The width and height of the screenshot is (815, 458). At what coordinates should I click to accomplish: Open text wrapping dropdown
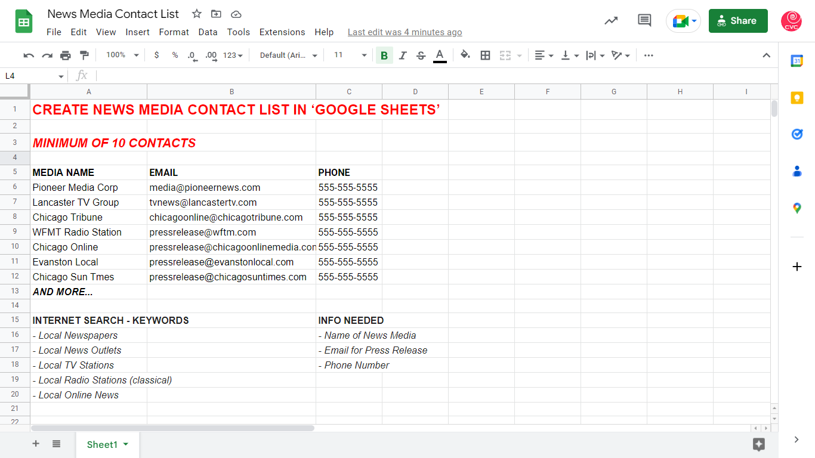[595, 55]
